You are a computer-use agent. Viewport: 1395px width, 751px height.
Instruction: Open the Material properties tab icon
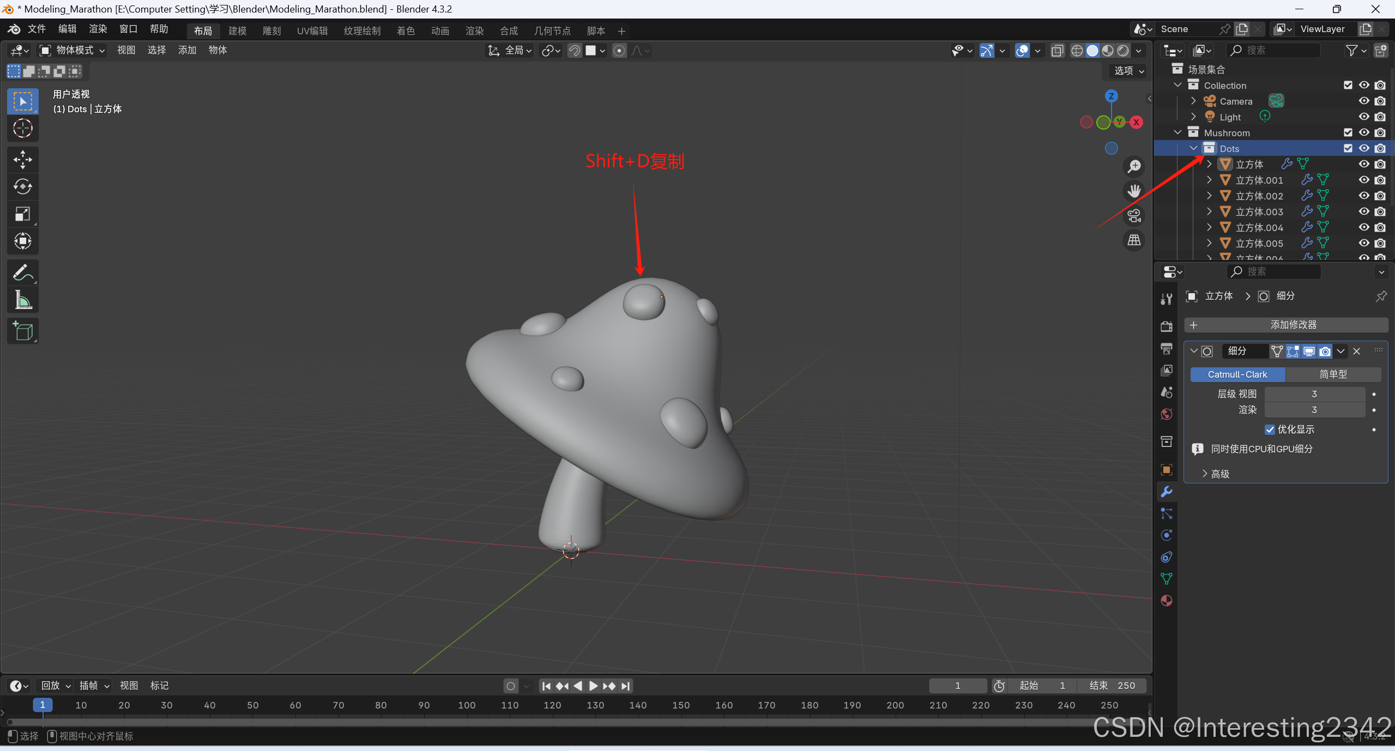click(x=1166, y=601)
